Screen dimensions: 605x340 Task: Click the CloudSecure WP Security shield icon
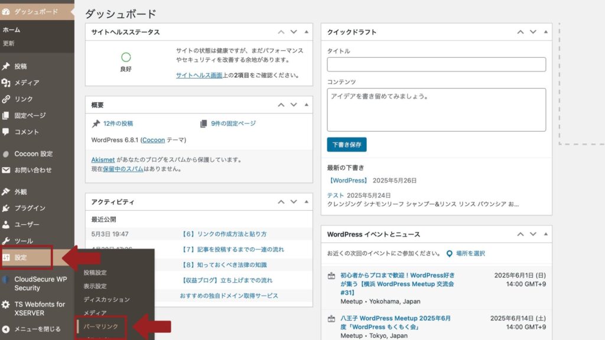point(5,280)
